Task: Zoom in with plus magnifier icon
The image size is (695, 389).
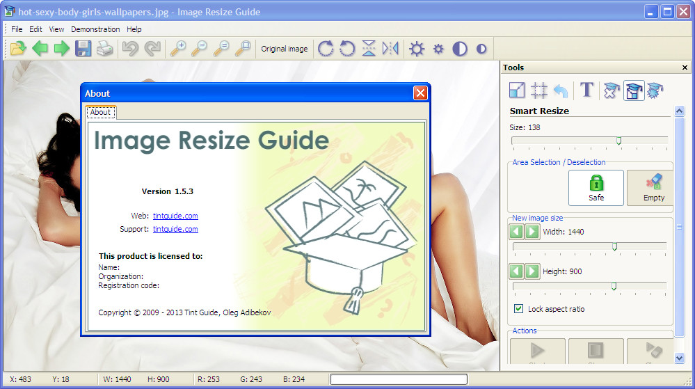Action: pyautogui.click(x=178, y=48)
